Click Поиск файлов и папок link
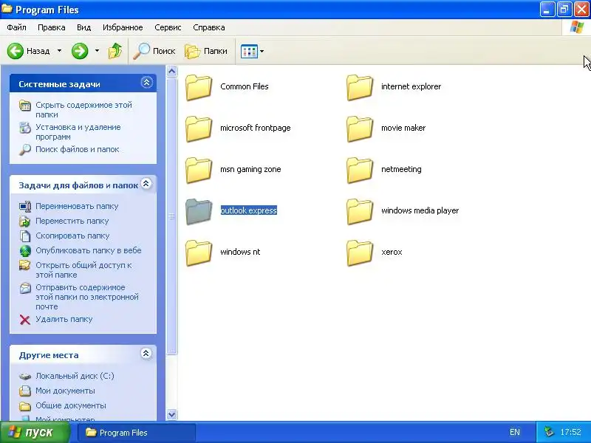Viewport: 591px width, 443px height. point(78,149)
